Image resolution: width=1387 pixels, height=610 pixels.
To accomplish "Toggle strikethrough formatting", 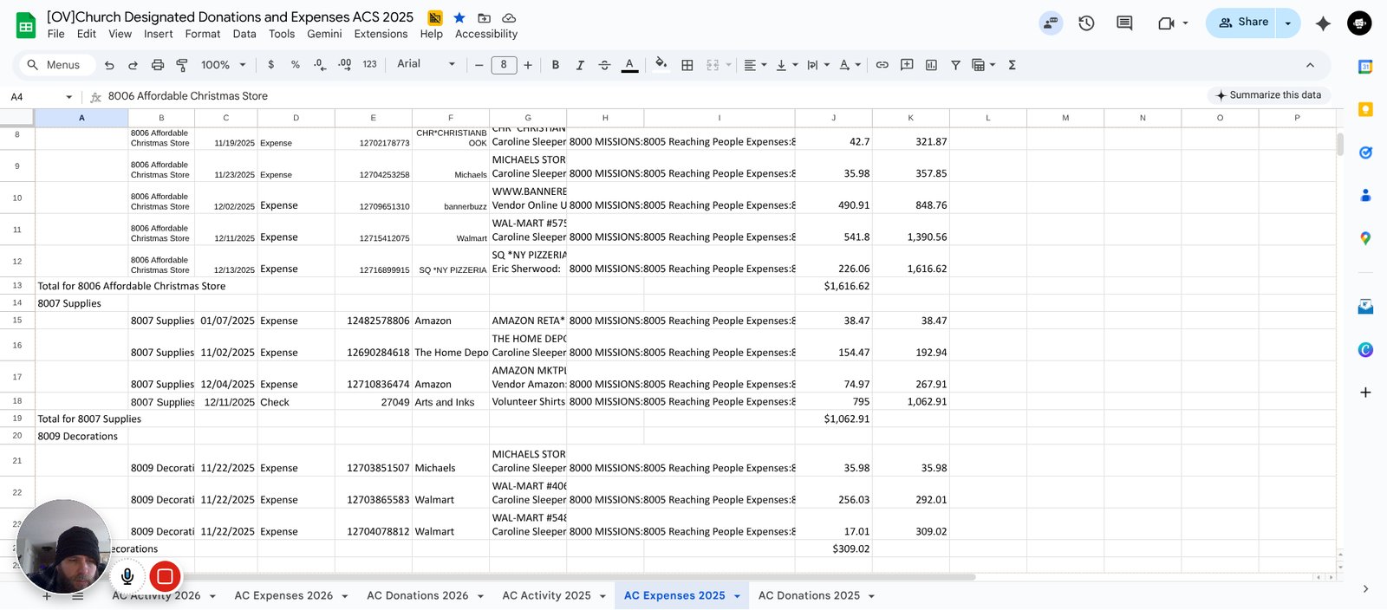I will 604,65.
